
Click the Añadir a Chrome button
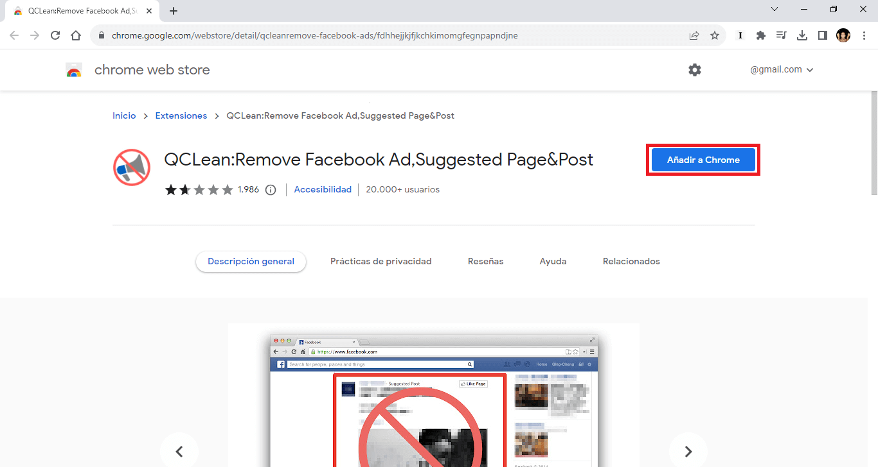click(703, 160)
